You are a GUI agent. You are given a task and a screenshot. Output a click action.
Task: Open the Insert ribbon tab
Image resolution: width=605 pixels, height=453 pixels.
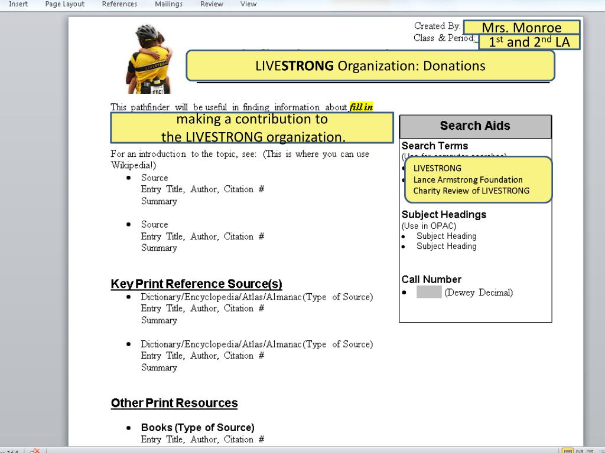click(18, 4)
